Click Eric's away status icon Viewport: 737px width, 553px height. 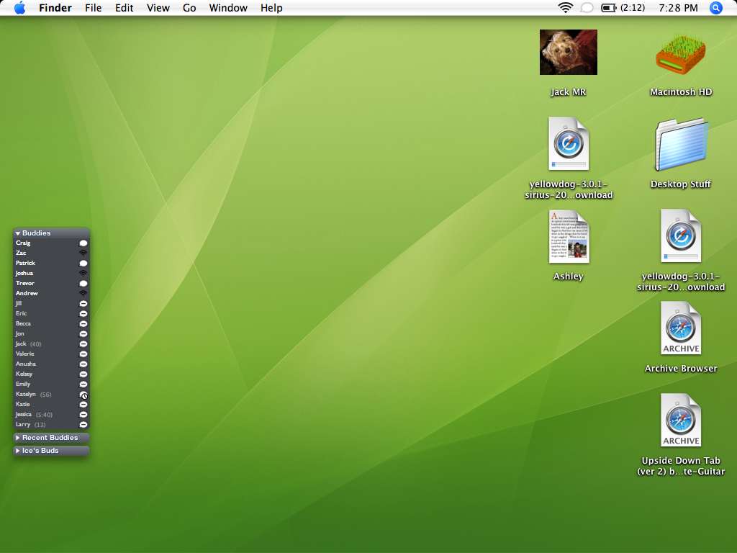[83, 314]
